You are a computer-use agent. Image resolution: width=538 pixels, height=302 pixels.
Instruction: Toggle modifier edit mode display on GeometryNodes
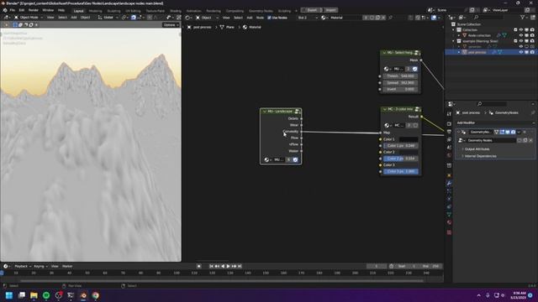click(x=502, y=132)
